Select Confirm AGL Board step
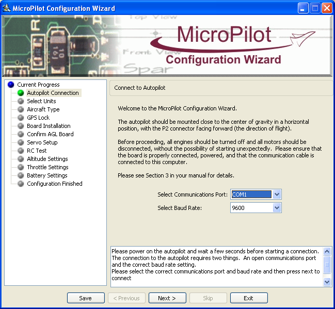 50,134
